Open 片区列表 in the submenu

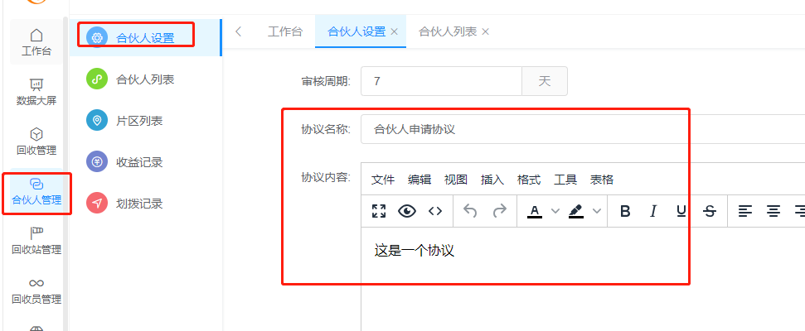(x=145, y=121)
